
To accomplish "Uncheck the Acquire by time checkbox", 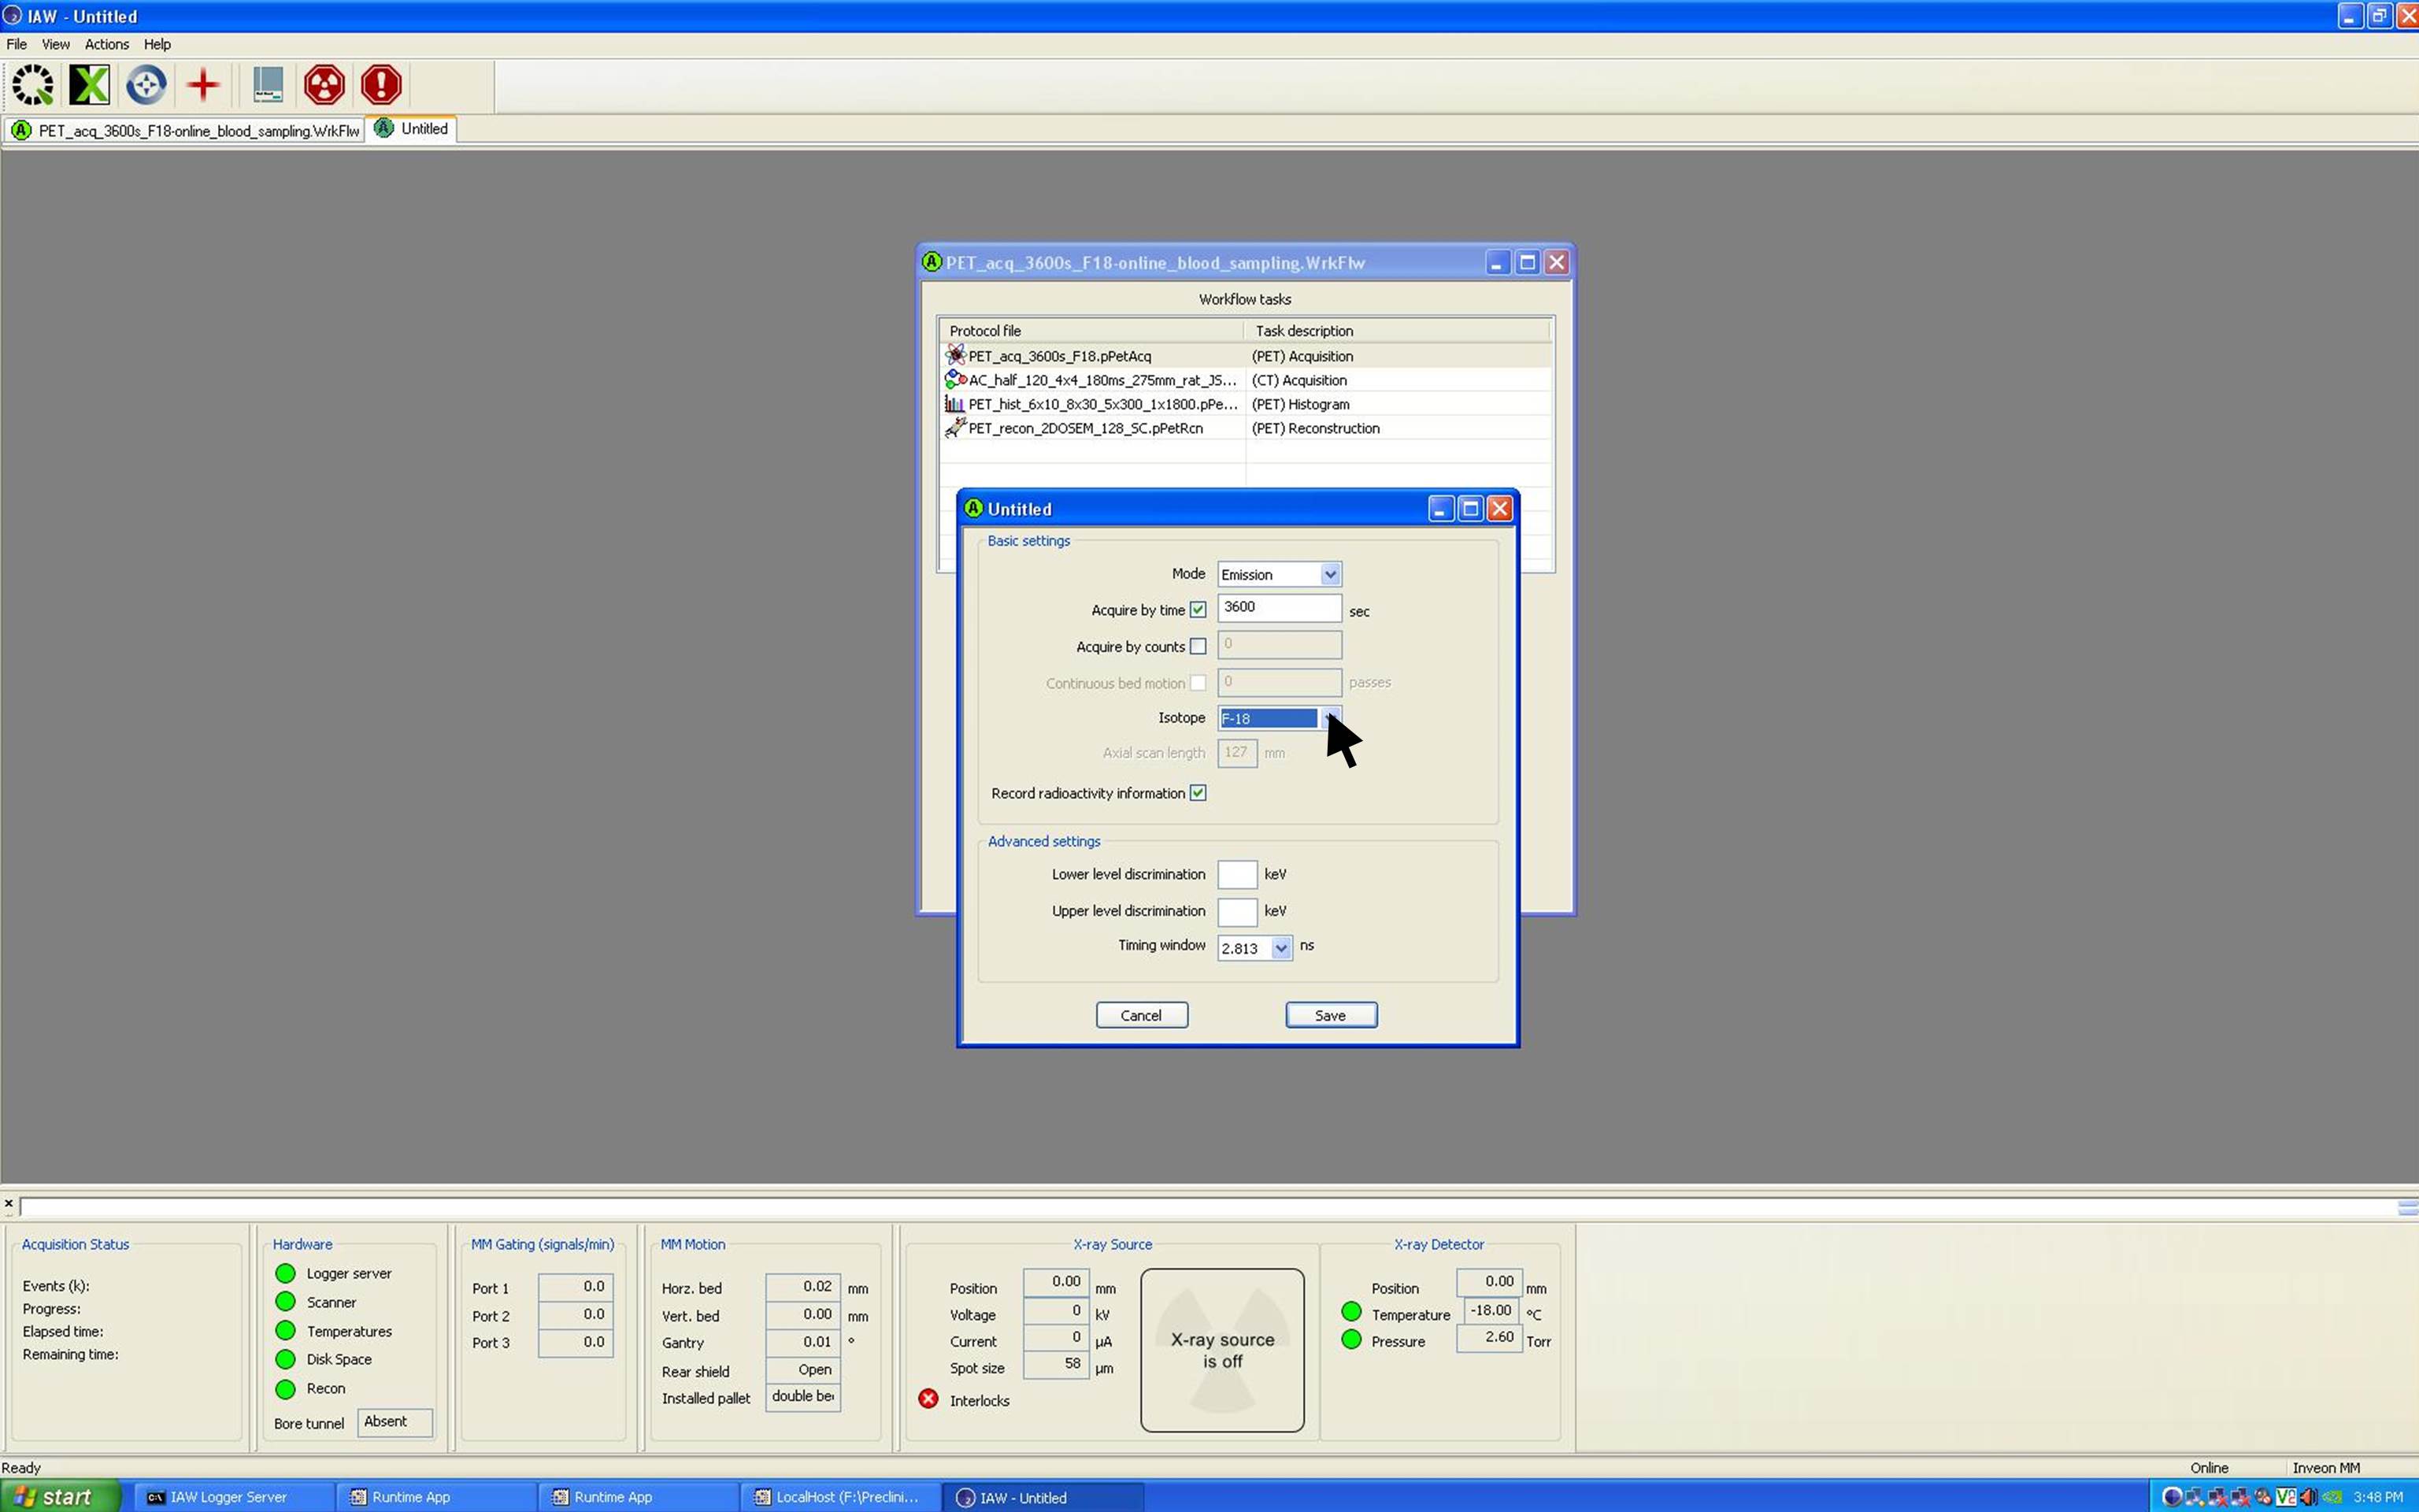I will point(1198,610).
